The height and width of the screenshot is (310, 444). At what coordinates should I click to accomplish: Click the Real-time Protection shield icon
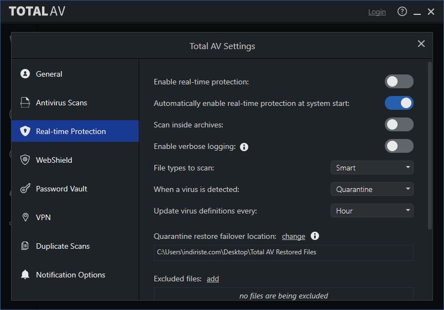coord(25,131)
